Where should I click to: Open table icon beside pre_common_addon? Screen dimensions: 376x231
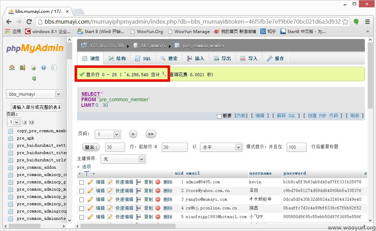[10, 168]
